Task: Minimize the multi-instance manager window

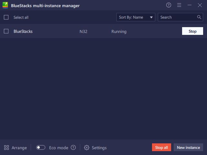Action: (x=190, y=5)
